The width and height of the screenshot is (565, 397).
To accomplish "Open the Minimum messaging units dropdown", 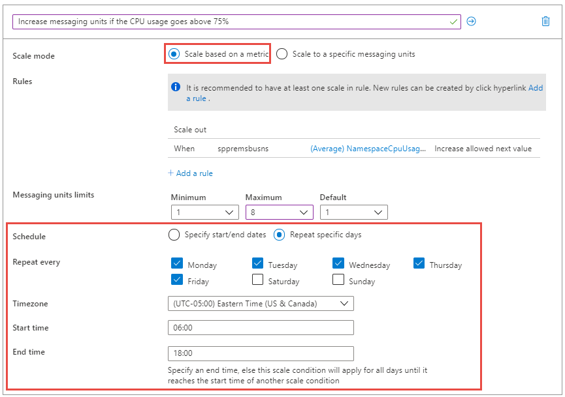I will [205, 212].
